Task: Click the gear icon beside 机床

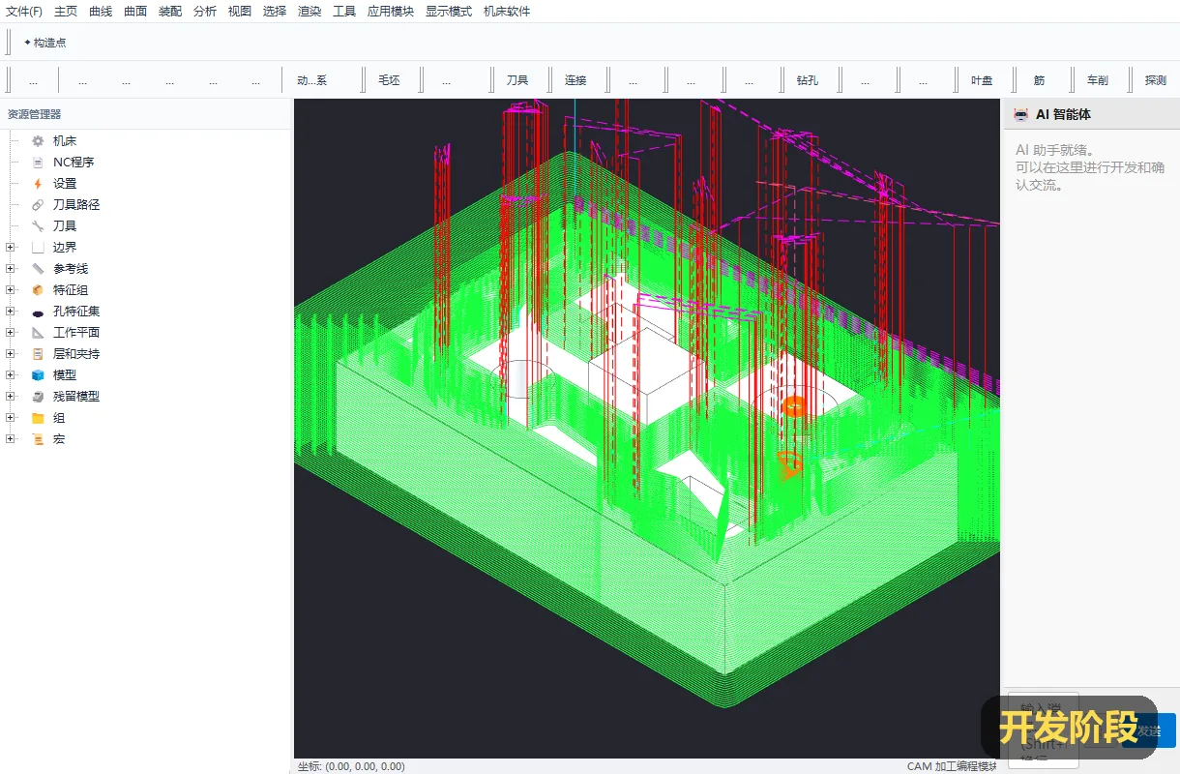Action: (38, 141)
